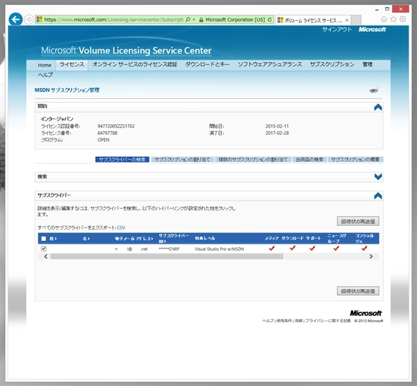
Task: Sort by 姓 column header
Action: [x=54, y=239]
